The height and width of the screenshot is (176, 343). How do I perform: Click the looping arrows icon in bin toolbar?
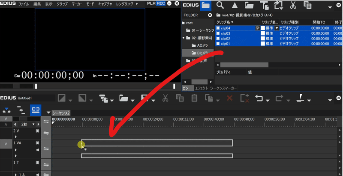(278, 6)
